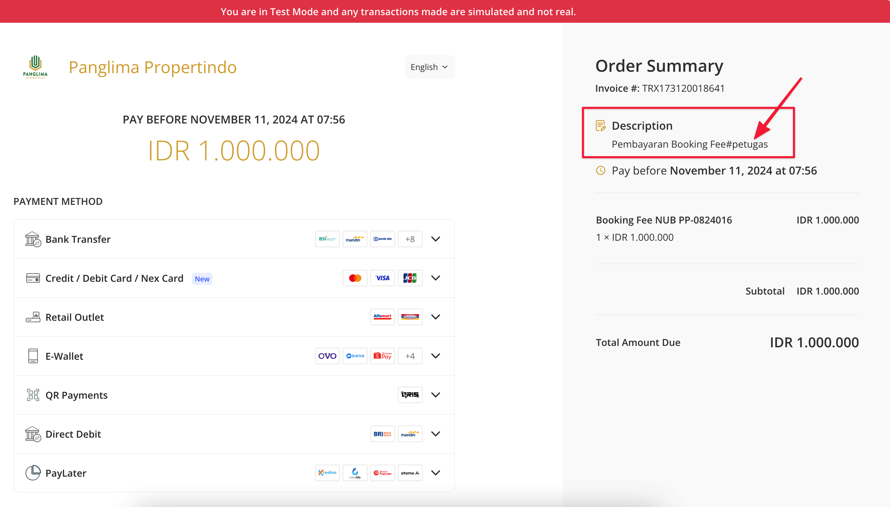Click the BSI bank icon
The width and height of the screenshot is (890, 507).
(x=327, y=239)
